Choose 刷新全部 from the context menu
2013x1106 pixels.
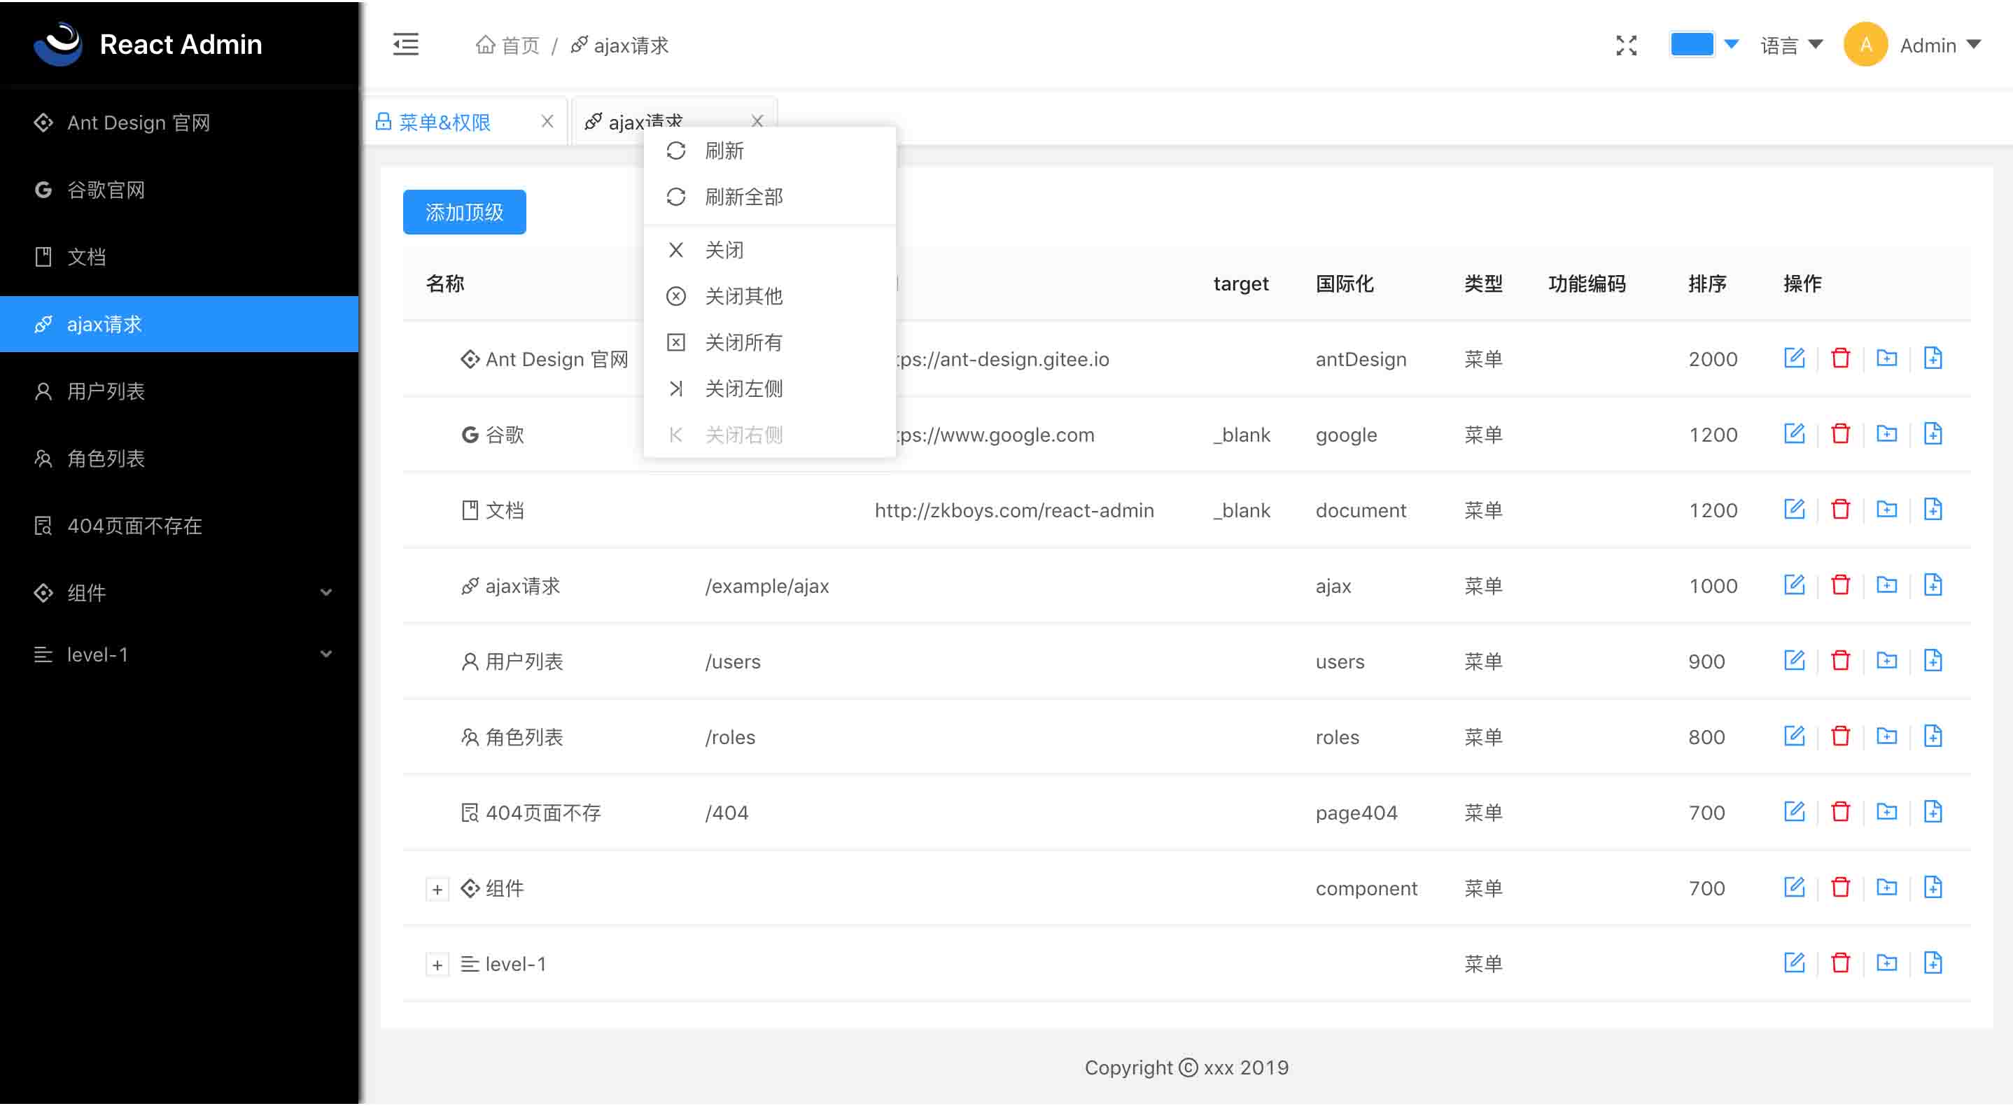click(743, 197)
